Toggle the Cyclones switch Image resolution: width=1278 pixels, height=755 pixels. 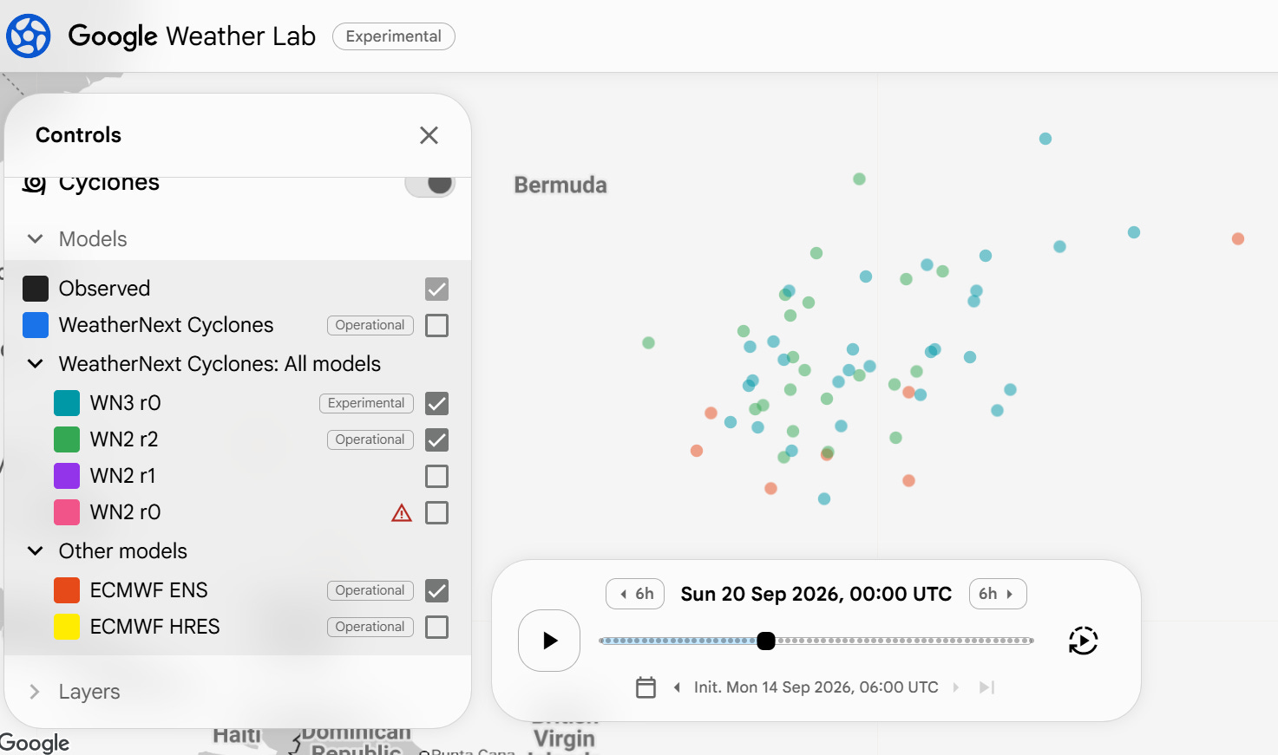point(430,184)
